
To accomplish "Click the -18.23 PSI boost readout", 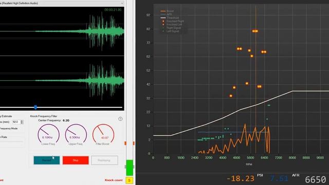I will [241, 179].
